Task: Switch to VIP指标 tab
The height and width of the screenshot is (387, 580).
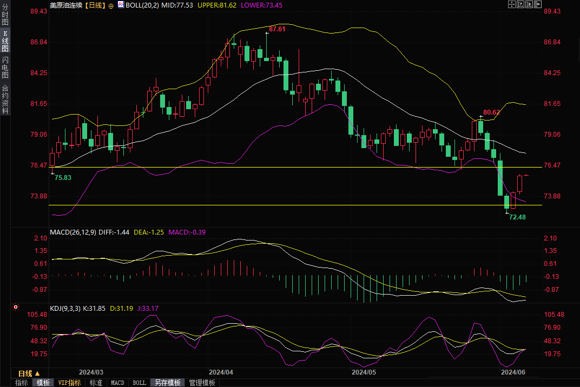Action: [x=69, y=383]
